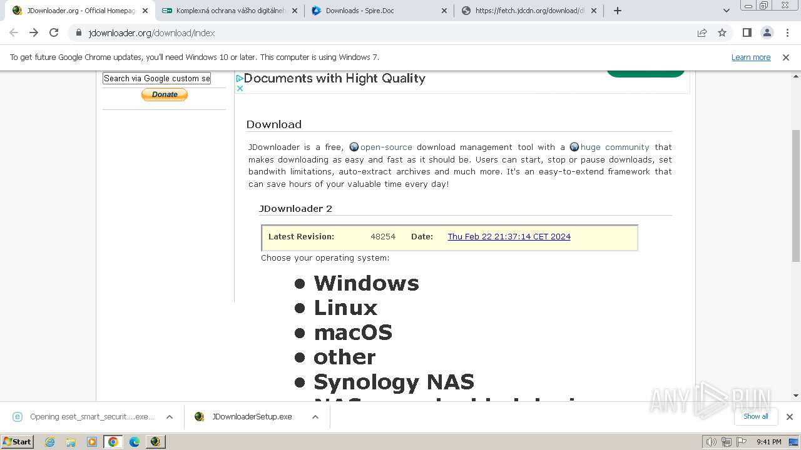Click the Google custom search field
This screenshot has height=450, width=801.
pyautogui.click(x=157, y=78)
